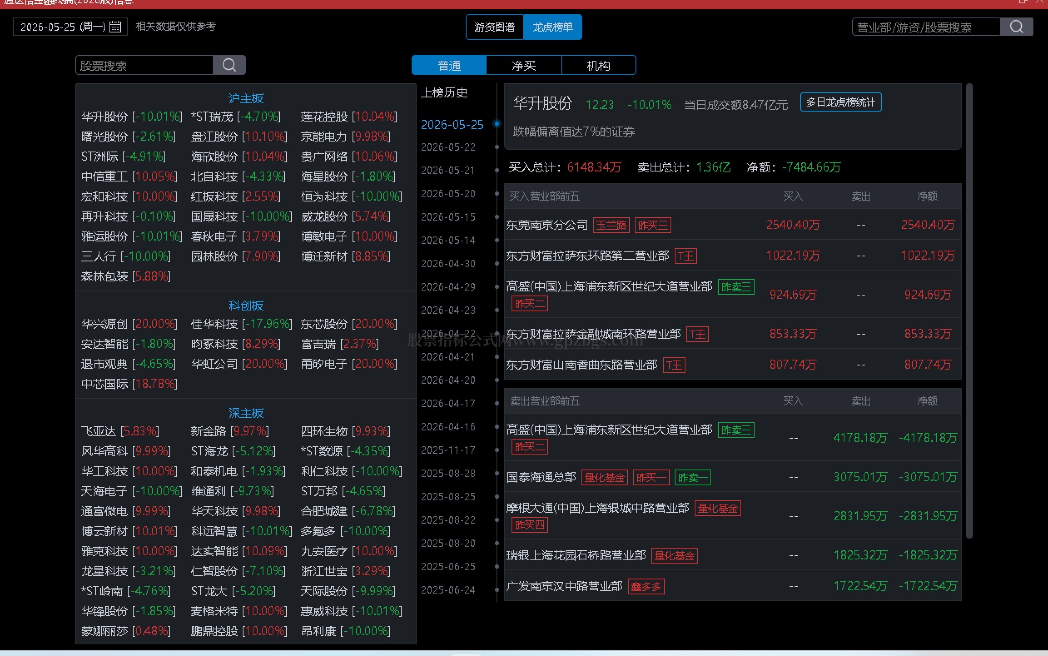
Task: Click the 深主板 section header
Action: 246,413
